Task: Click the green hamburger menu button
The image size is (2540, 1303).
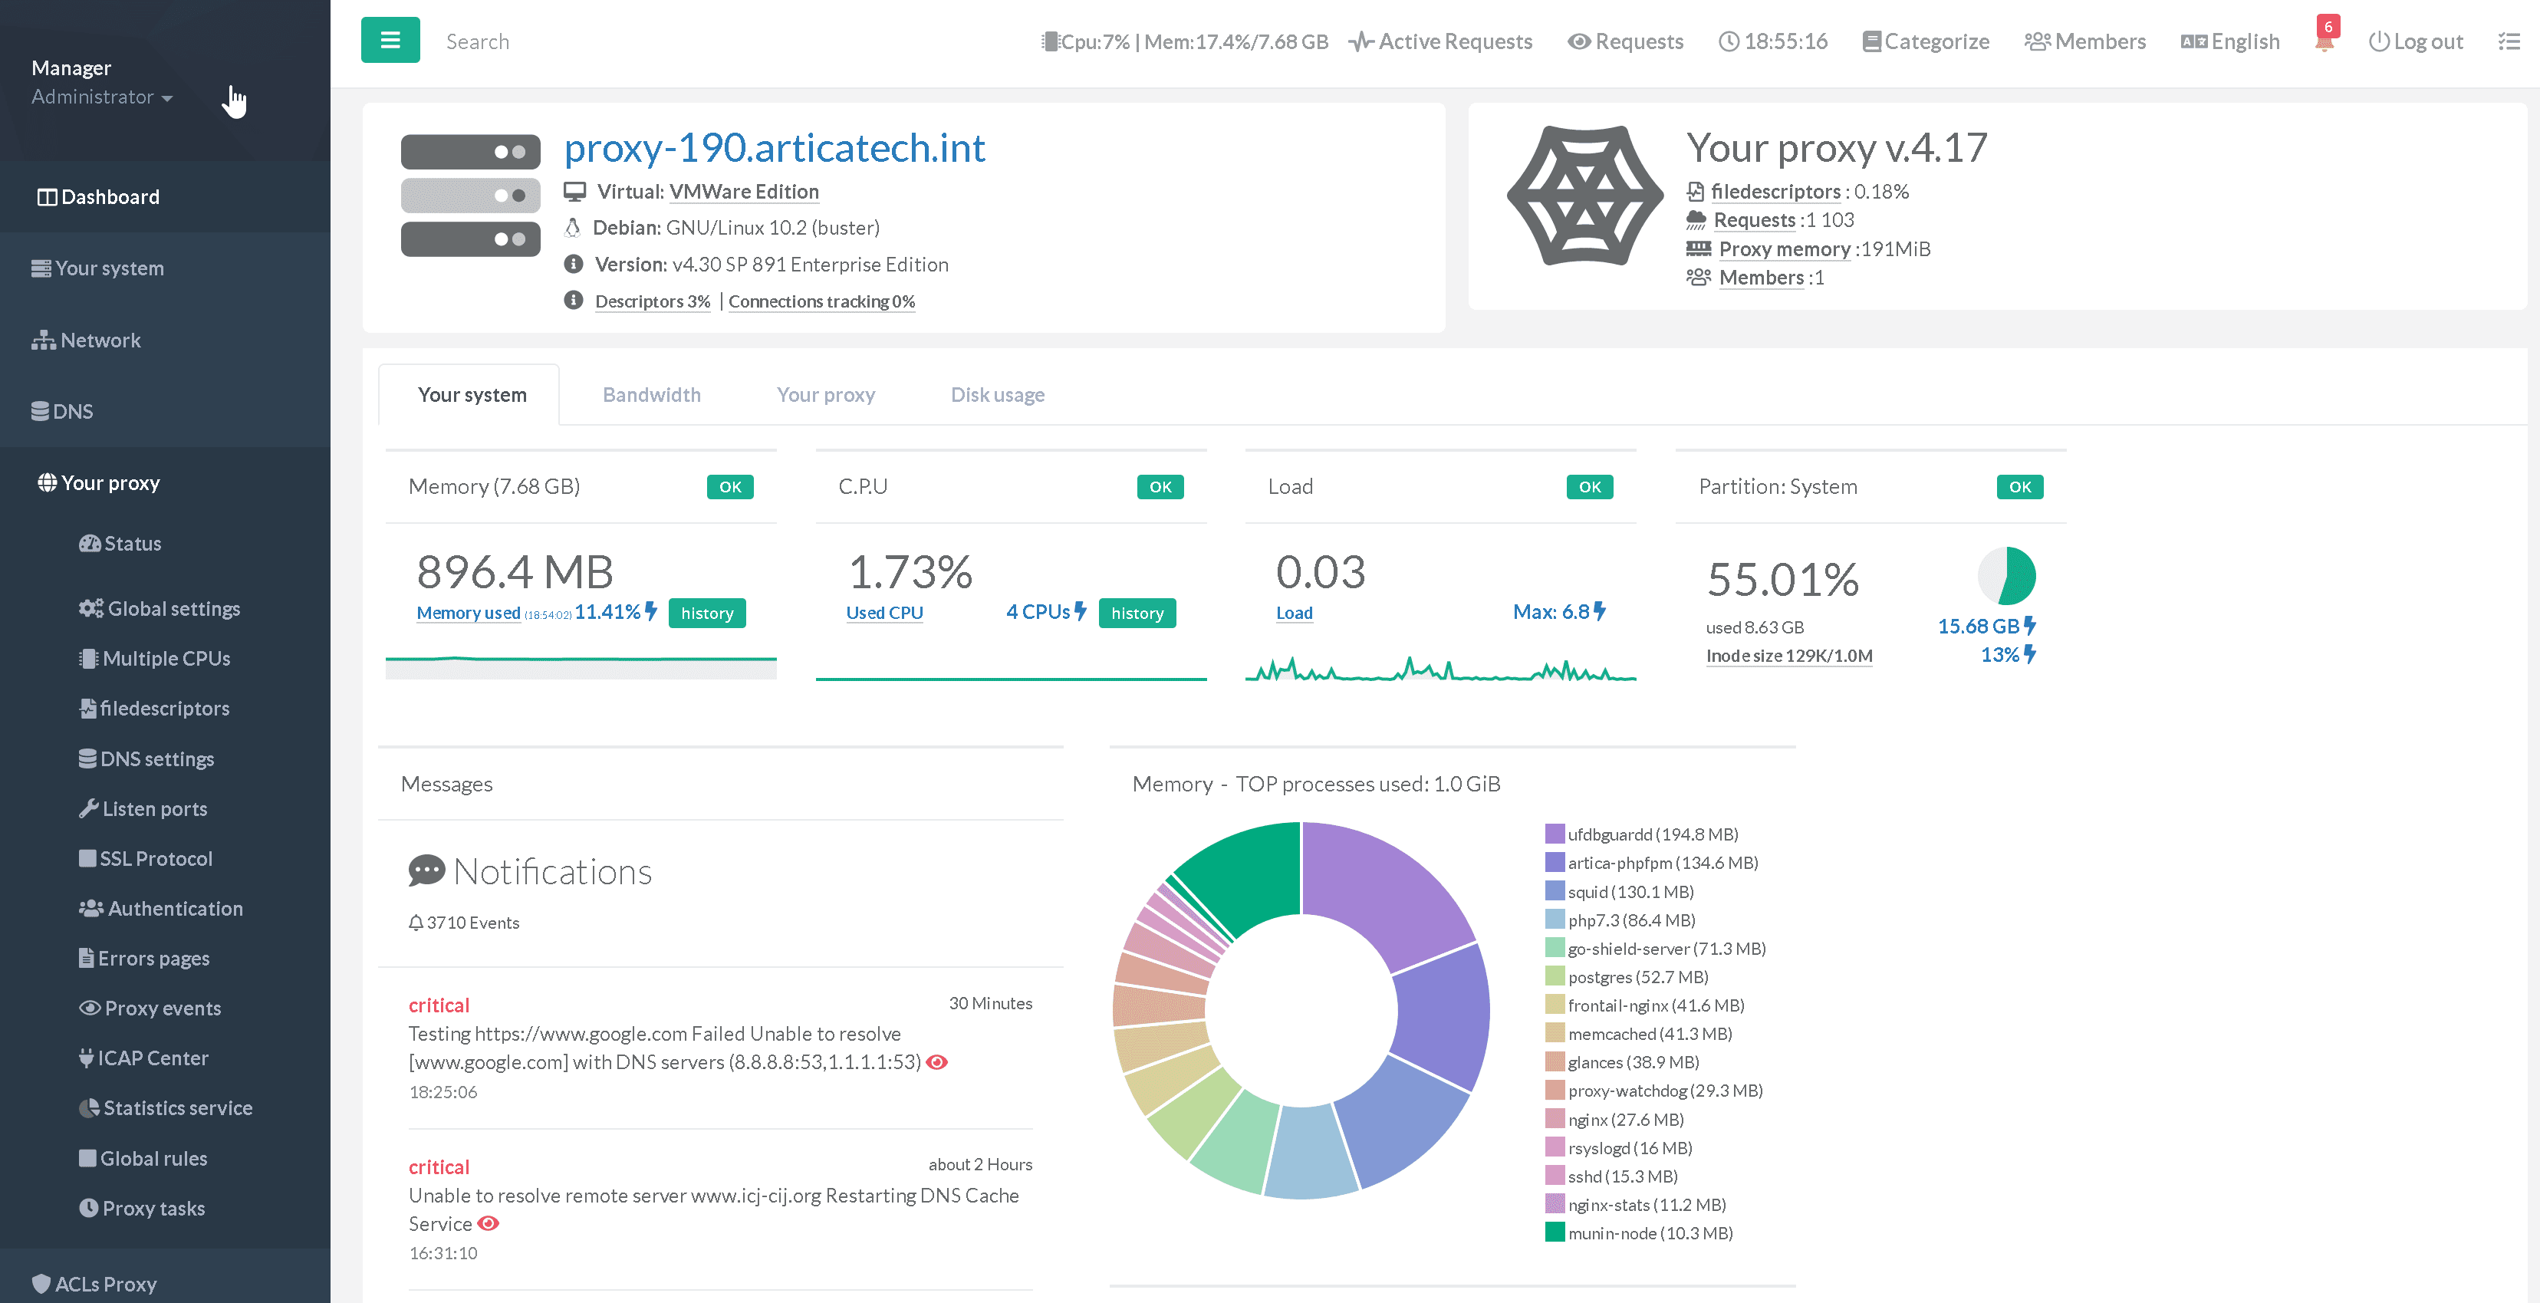Action: (x=390, y=41)
